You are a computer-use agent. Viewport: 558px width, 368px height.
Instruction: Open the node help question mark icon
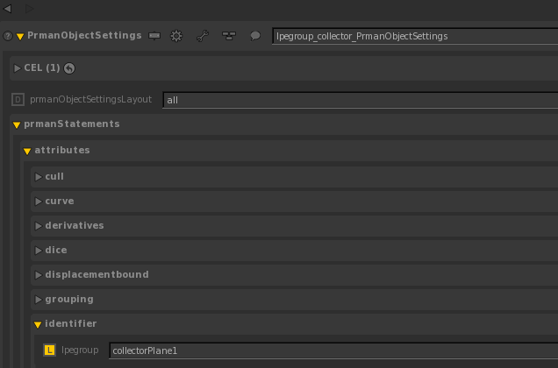point(7,37)
